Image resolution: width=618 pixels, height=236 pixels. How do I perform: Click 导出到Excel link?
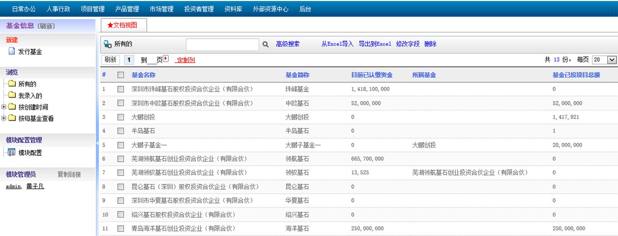(x=375, y=44)
